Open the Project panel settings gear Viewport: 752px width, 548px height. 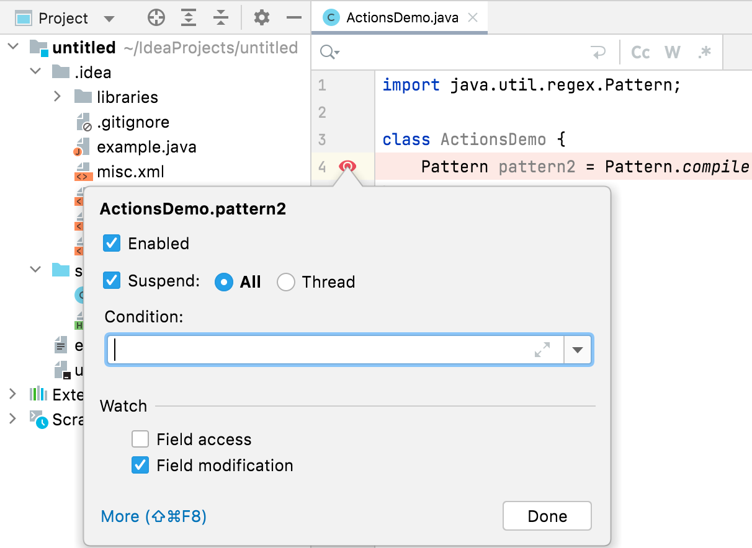click(262, 17)
